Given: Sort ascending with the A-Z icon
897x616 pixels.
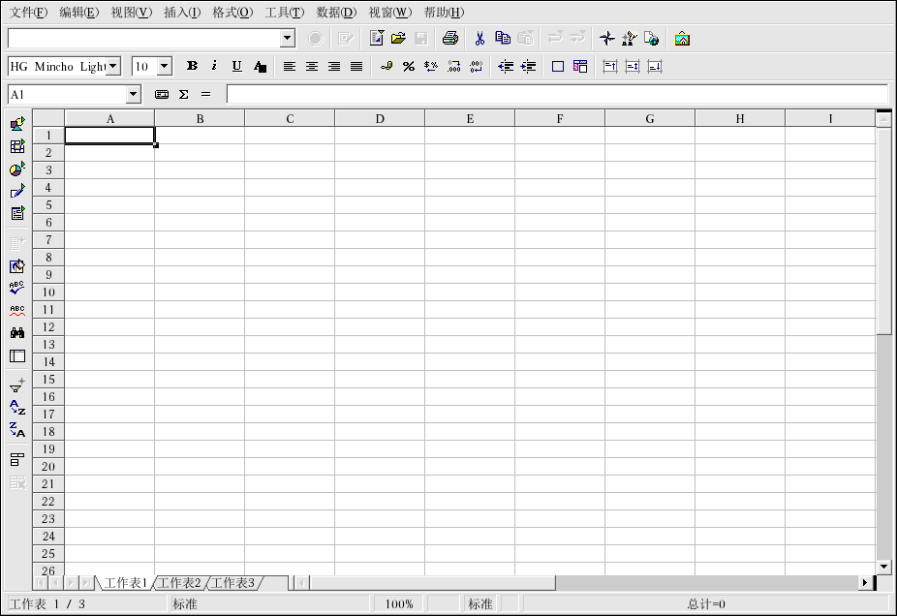Looking at the screenshot, I should pyautogui.click(x=17, y=408).
